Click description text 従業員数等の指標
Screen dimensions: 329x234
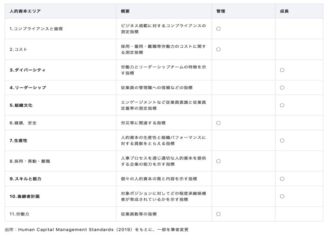pos(139,214)
